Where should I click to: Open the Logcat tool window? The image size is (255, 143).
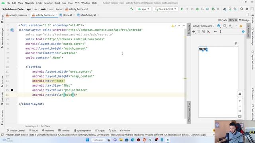click(x=100, y=131)
